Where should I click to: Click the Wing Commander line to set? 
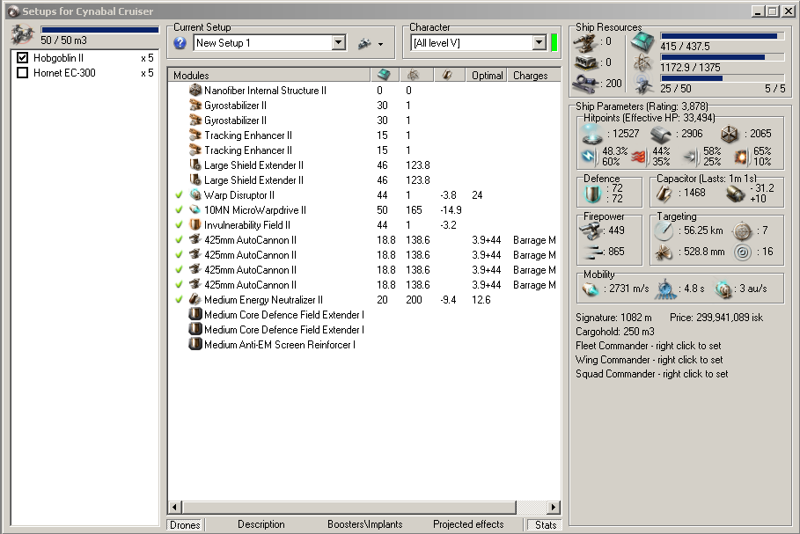pos(649,360)
